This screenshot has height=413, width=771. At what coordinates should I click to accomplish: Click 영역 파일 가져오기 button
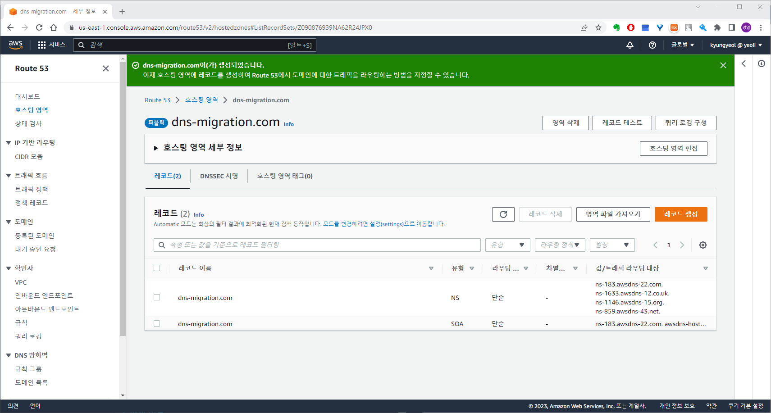click(613, 214)
